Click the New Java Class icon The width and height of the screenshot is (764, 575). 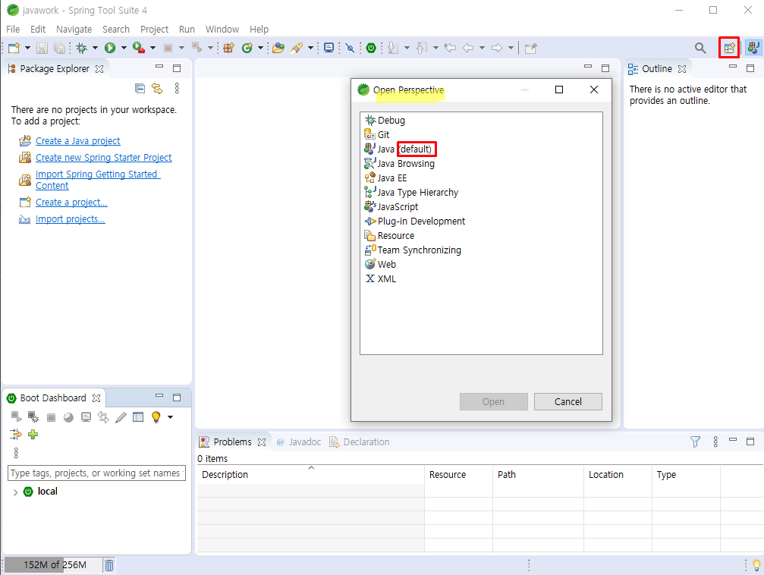click(247, 48)
